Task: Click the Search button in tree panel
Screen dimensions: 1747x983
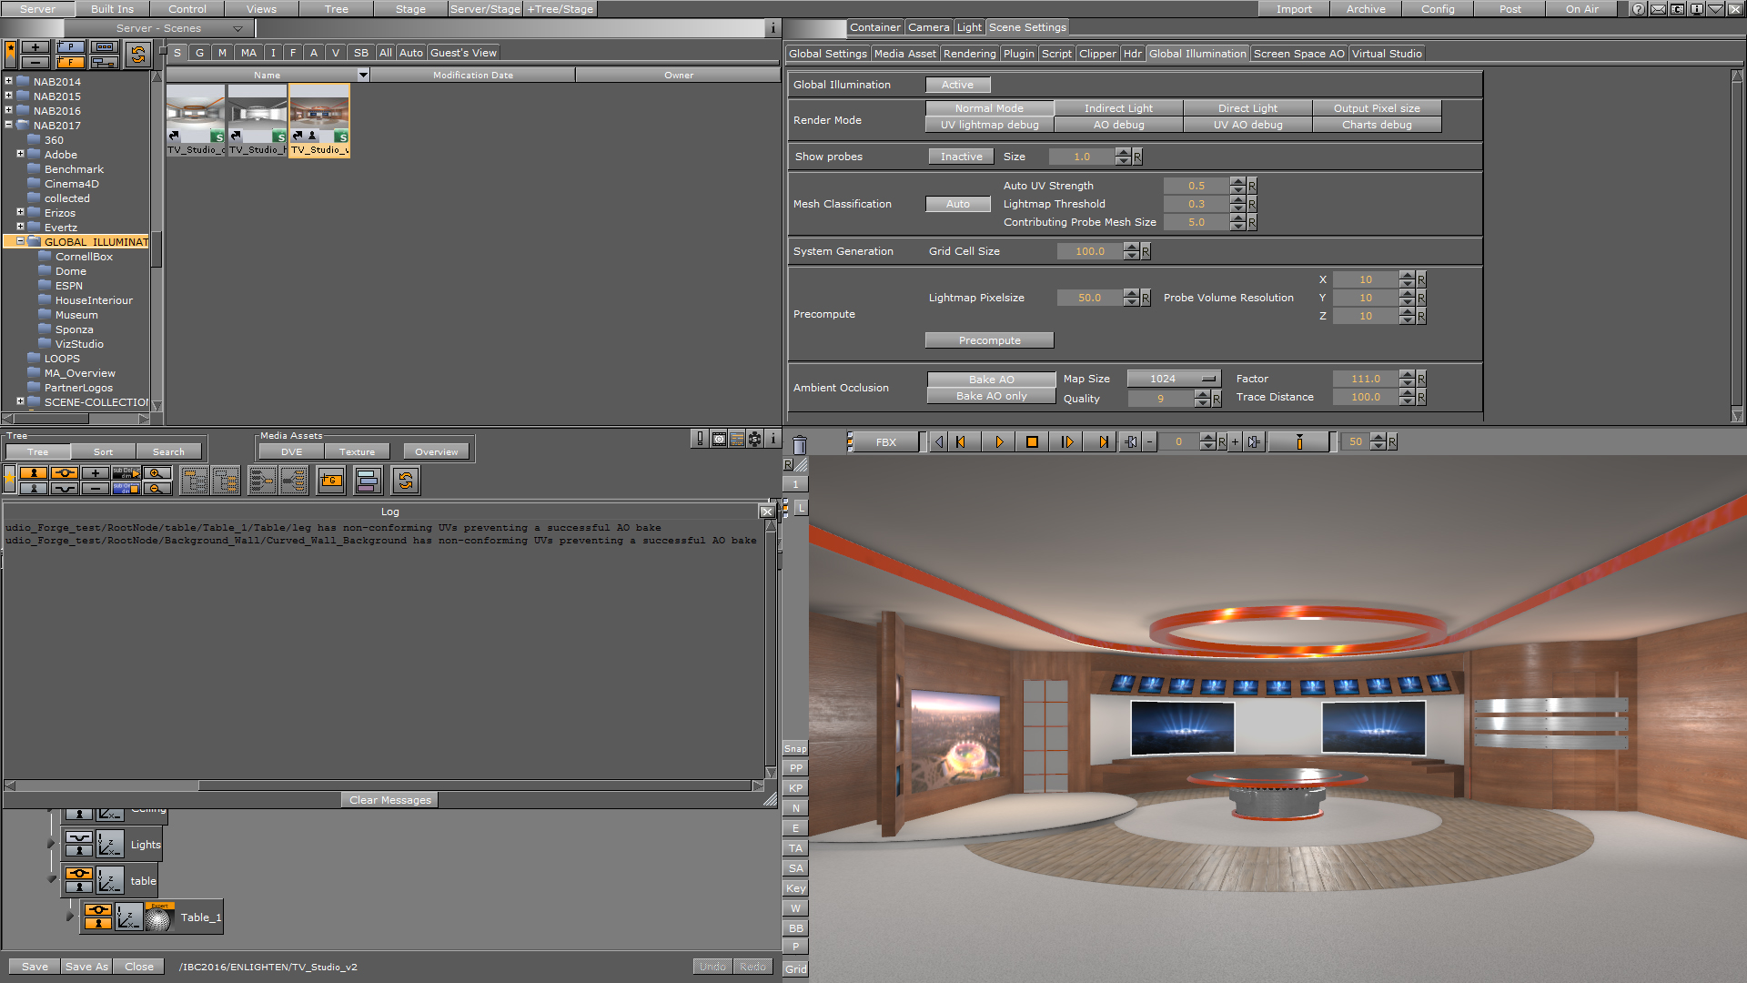Action: click(x=168, y=451)
